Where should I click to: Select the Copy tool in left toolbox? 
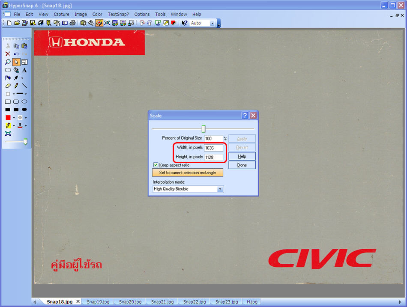[x=16, y=46]
